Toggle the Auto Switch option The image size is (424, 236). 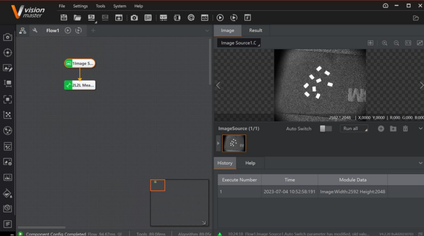pos(326,129)
